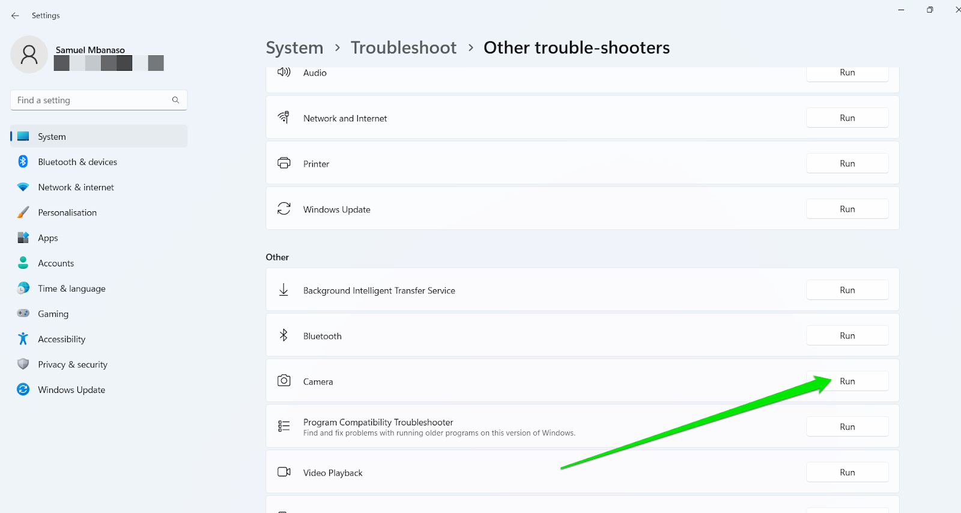
Task: Click the back arrow in Settings
Action: (15, 16)
